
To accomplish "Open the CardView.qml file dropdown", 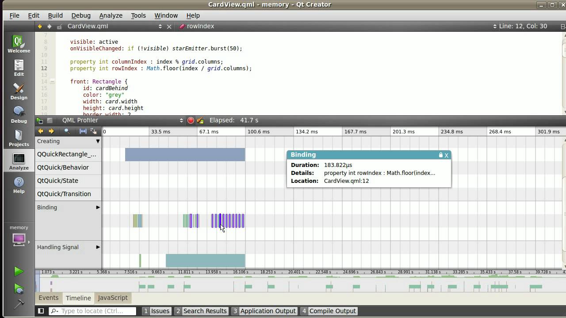I will point(114,26).
